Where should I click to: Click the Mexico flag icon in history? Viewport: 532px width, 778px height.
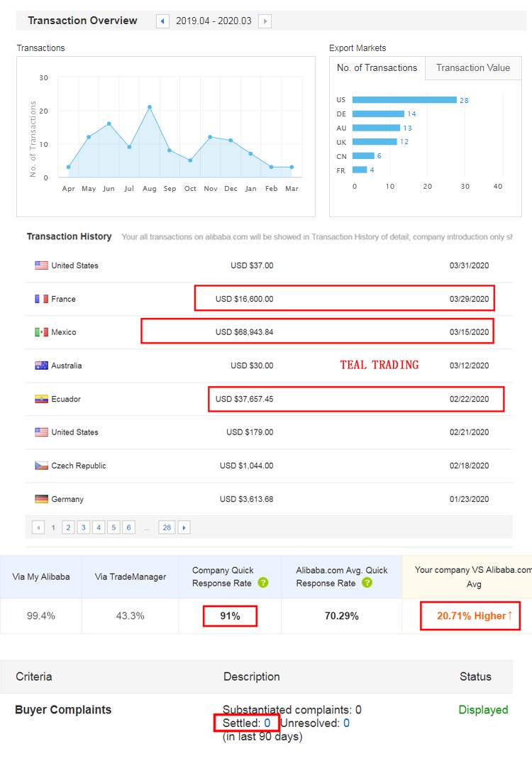(x=41, y=332)
